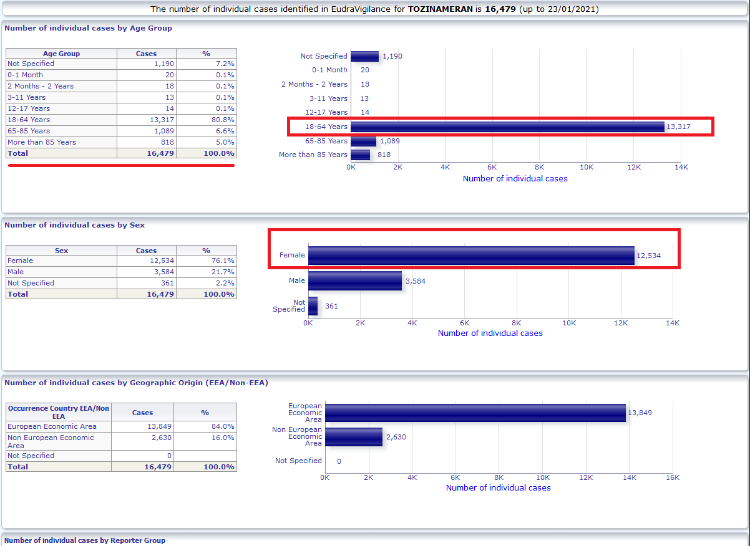
Task: Click the Occurrence Country EEA/Non EEA header
Action: 59,413
